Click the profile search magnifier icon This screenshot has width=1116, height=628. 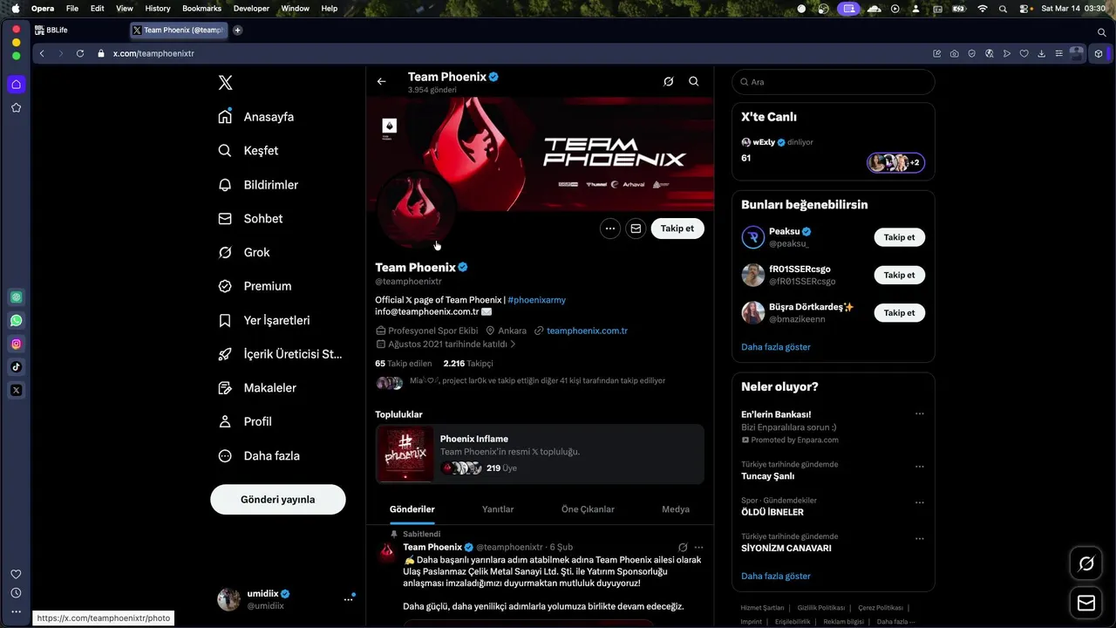(694, 81)
